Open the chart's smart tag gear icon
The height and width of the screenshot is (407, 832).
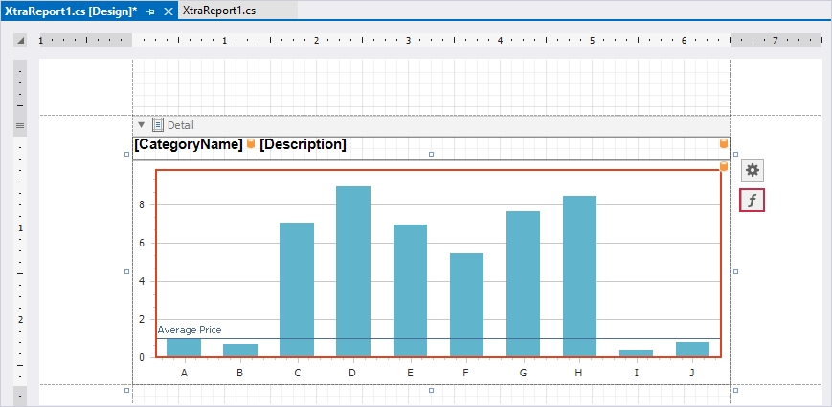pos(753,170)
